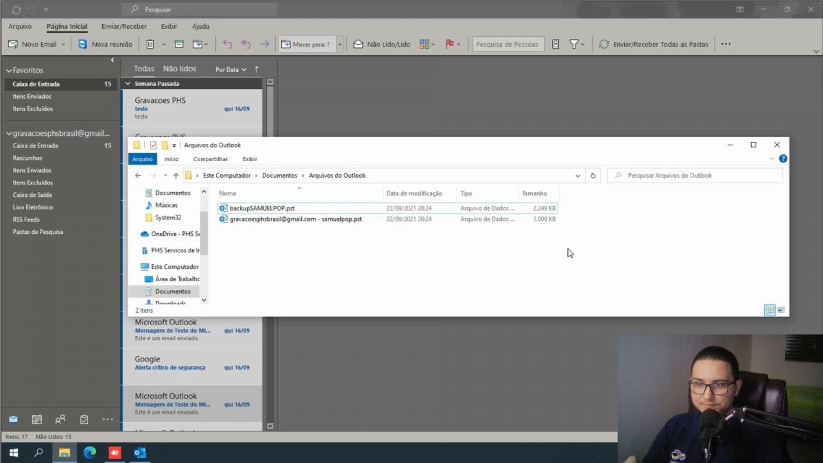823x463 pixels.
Task: Expand the quick steps dropdown arrow
Action: pyautogui.click(x=339, y=44)
